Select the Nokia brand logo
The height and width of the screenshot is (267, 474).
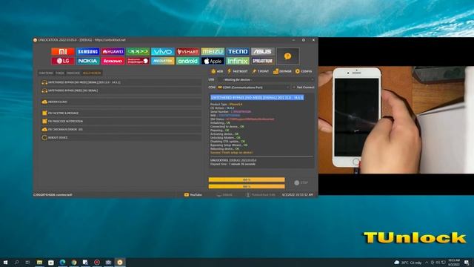coord(87,61)
